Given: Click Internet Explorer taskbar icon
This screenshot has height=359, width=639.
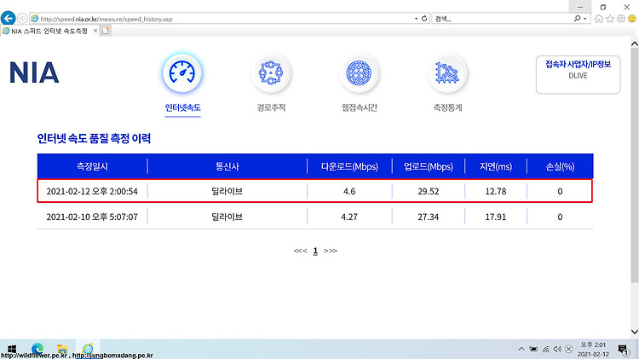Looking at the screenshot, I should pyautogui.click(x=88, y=349).
